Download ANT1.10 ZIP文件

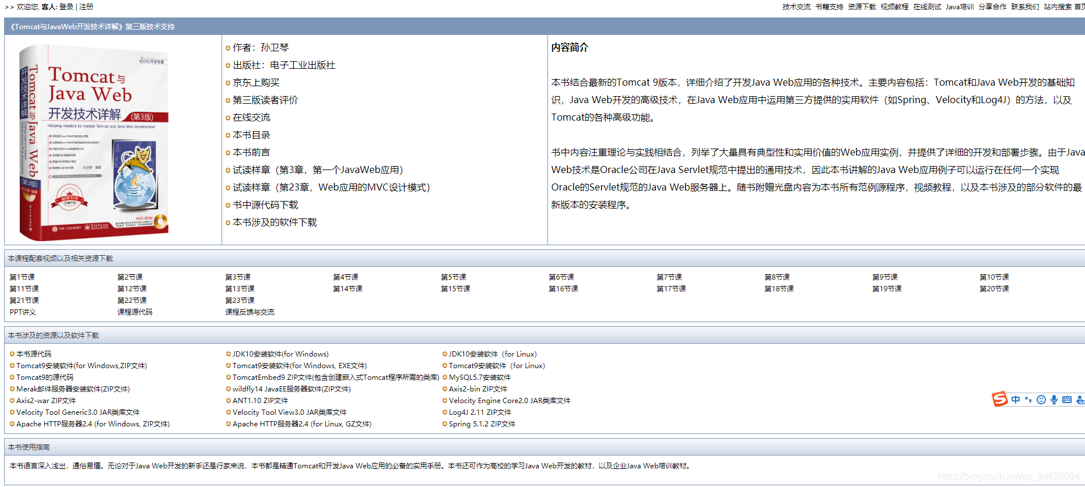click(x=260, y=401)
